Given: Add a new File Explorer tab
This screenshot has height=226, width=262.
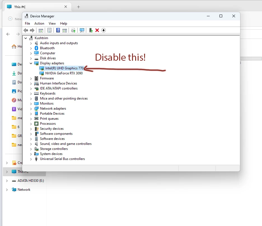Looking at the screenshot, I should [x=79, y=7].
